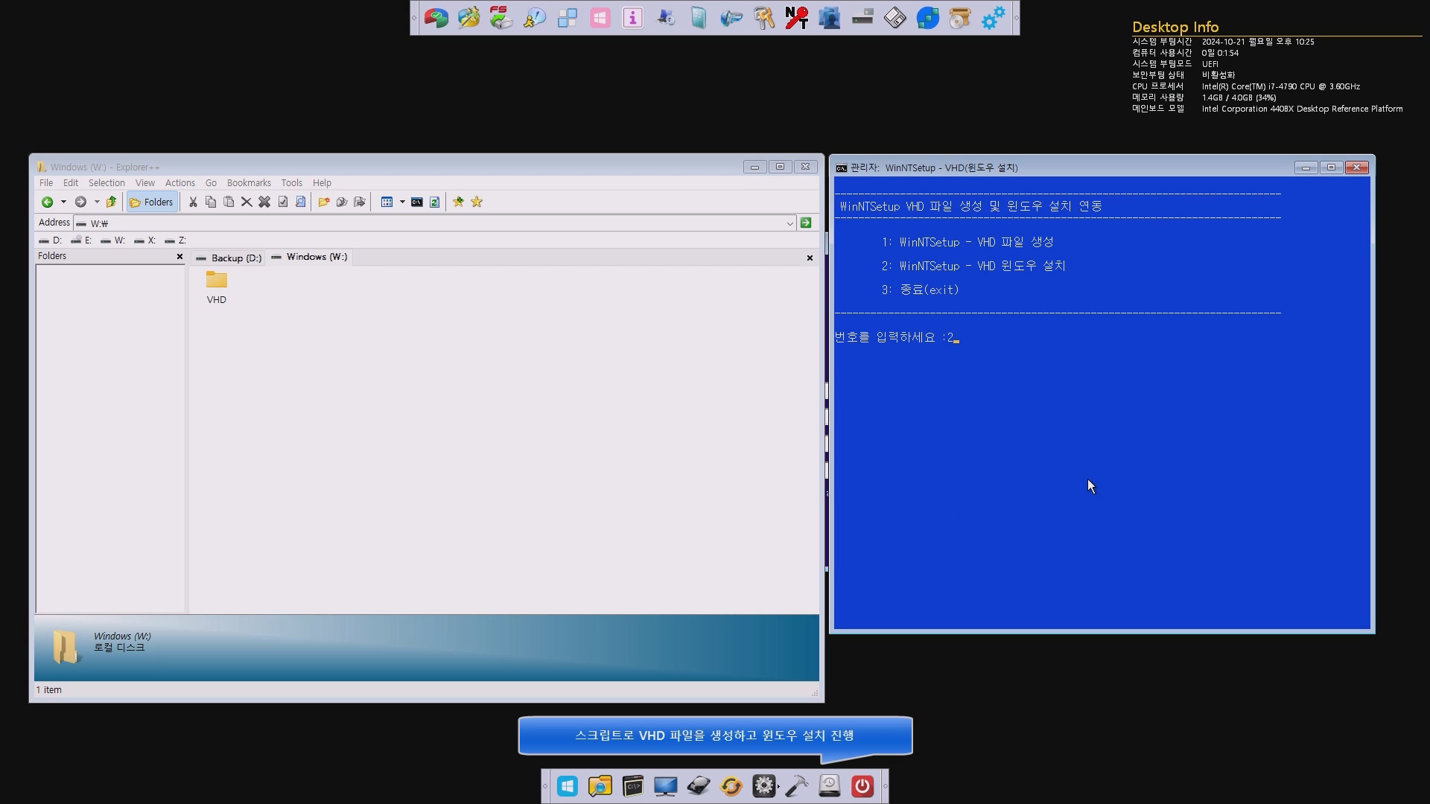Viewport: 1430px width, 804px height.
Task: Select the Windows W: drive tab
Action: pyautogui.click(x=317, y=256)
